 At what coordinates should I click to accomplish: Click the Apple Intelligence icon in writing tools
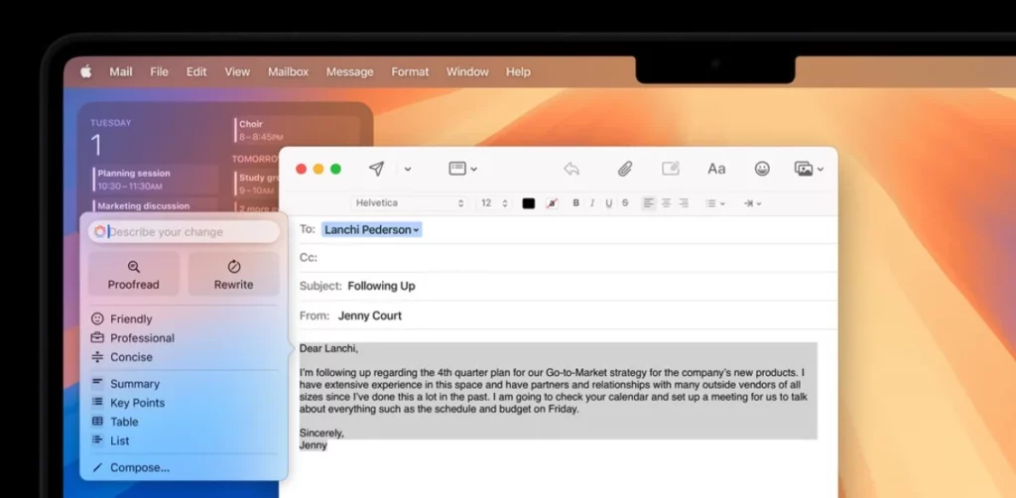point(99,232)
